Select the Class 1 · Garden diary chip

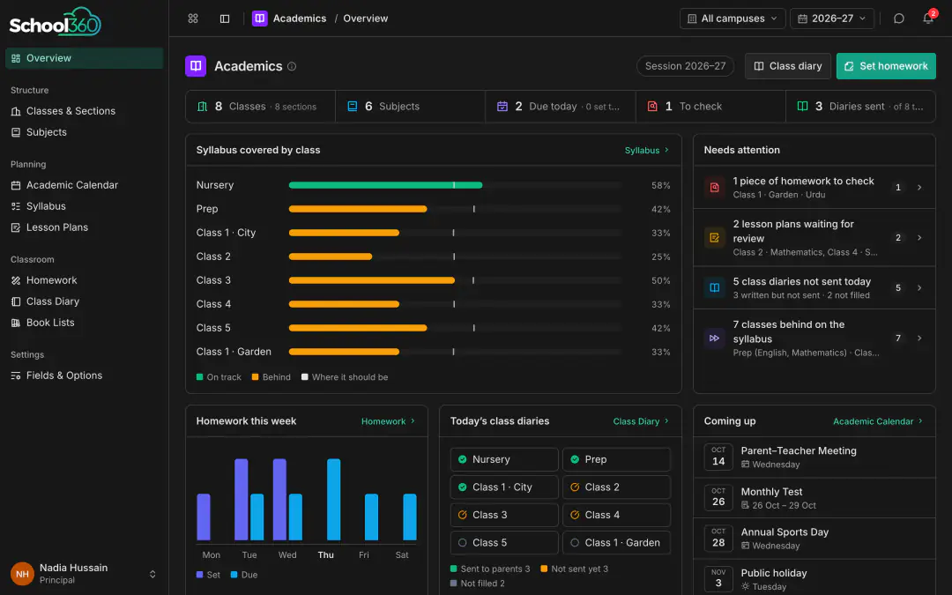point(616,543)
